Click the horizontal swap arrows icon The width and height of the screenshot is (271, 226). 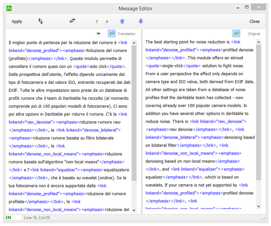click(x=72, y=21)
